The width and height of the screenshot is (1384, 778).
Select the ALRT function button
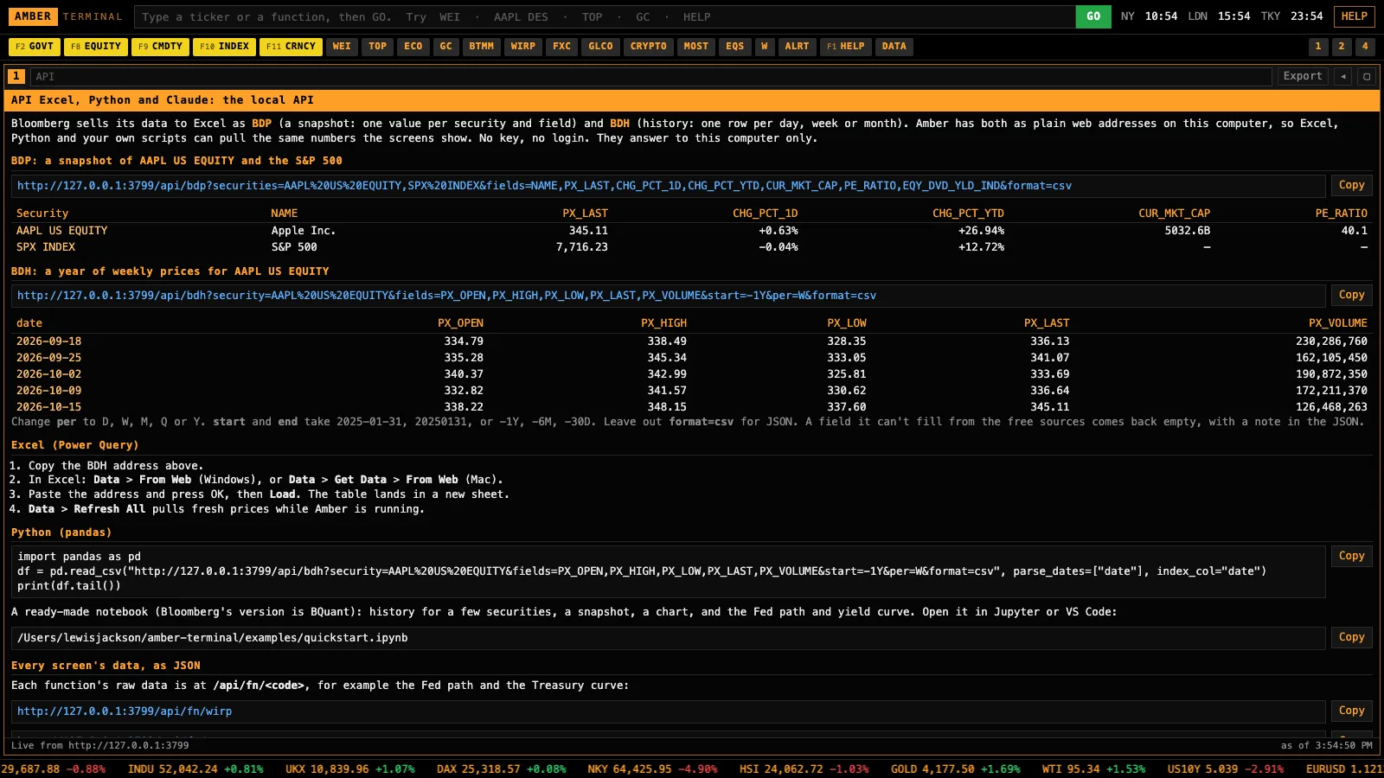798,47
